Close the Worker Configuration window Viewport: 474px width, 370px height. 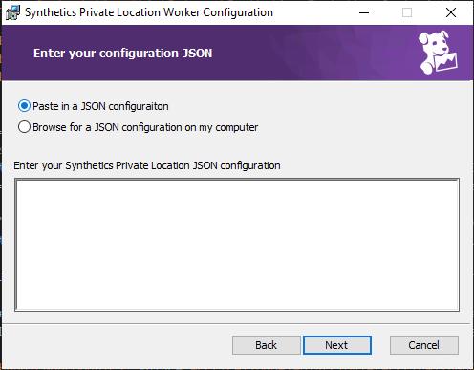[451, 12]
